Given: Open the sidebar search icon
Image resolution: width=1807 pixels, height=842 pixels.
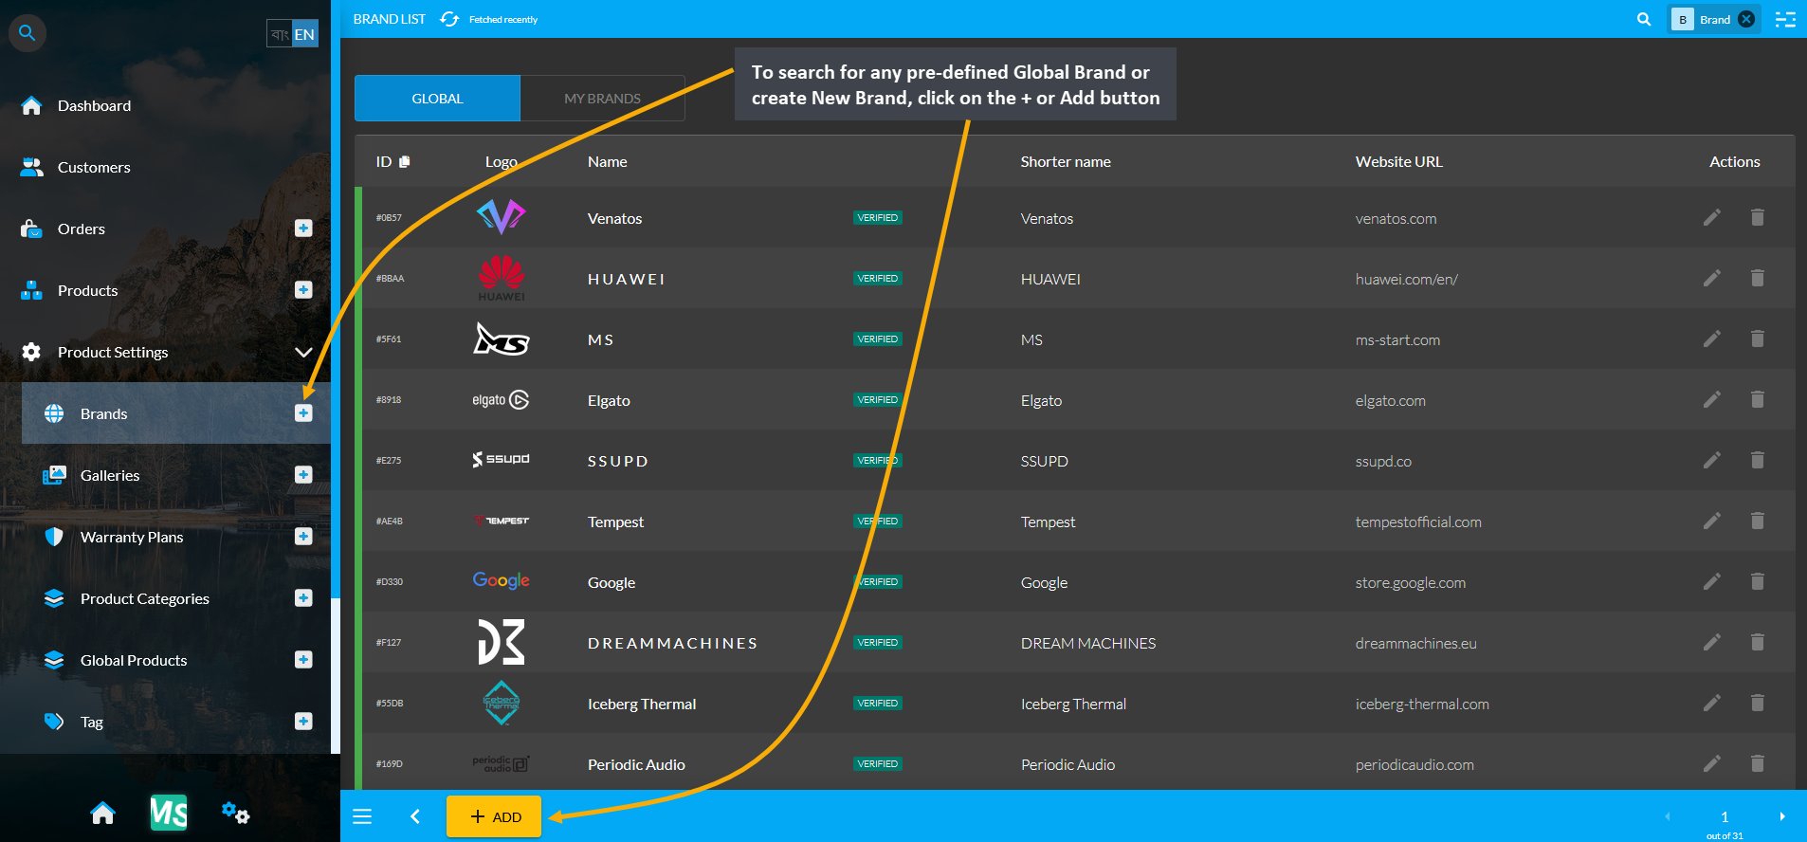Looking at the screenshot, I should [27, 33].
